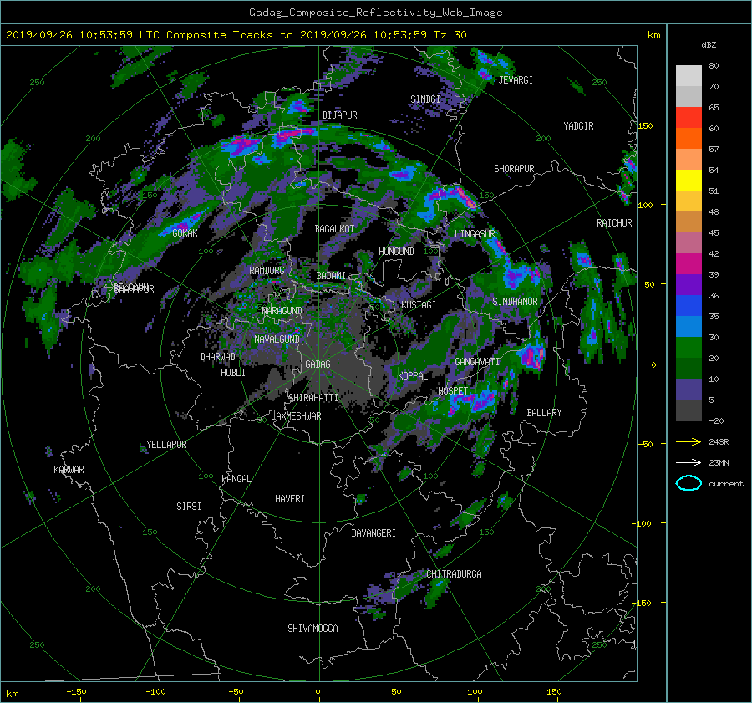Click the JEVARGI city label

pos(516,80)
